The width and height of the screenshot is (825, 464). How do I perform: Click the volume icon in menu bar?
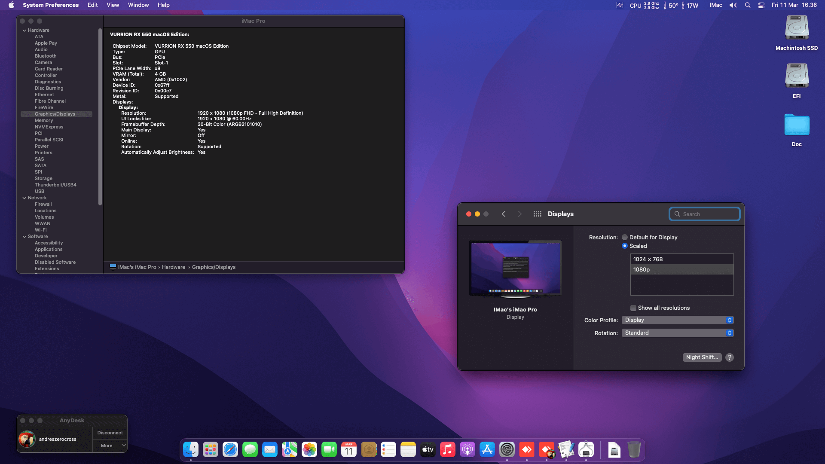click(x=733, y=5)
